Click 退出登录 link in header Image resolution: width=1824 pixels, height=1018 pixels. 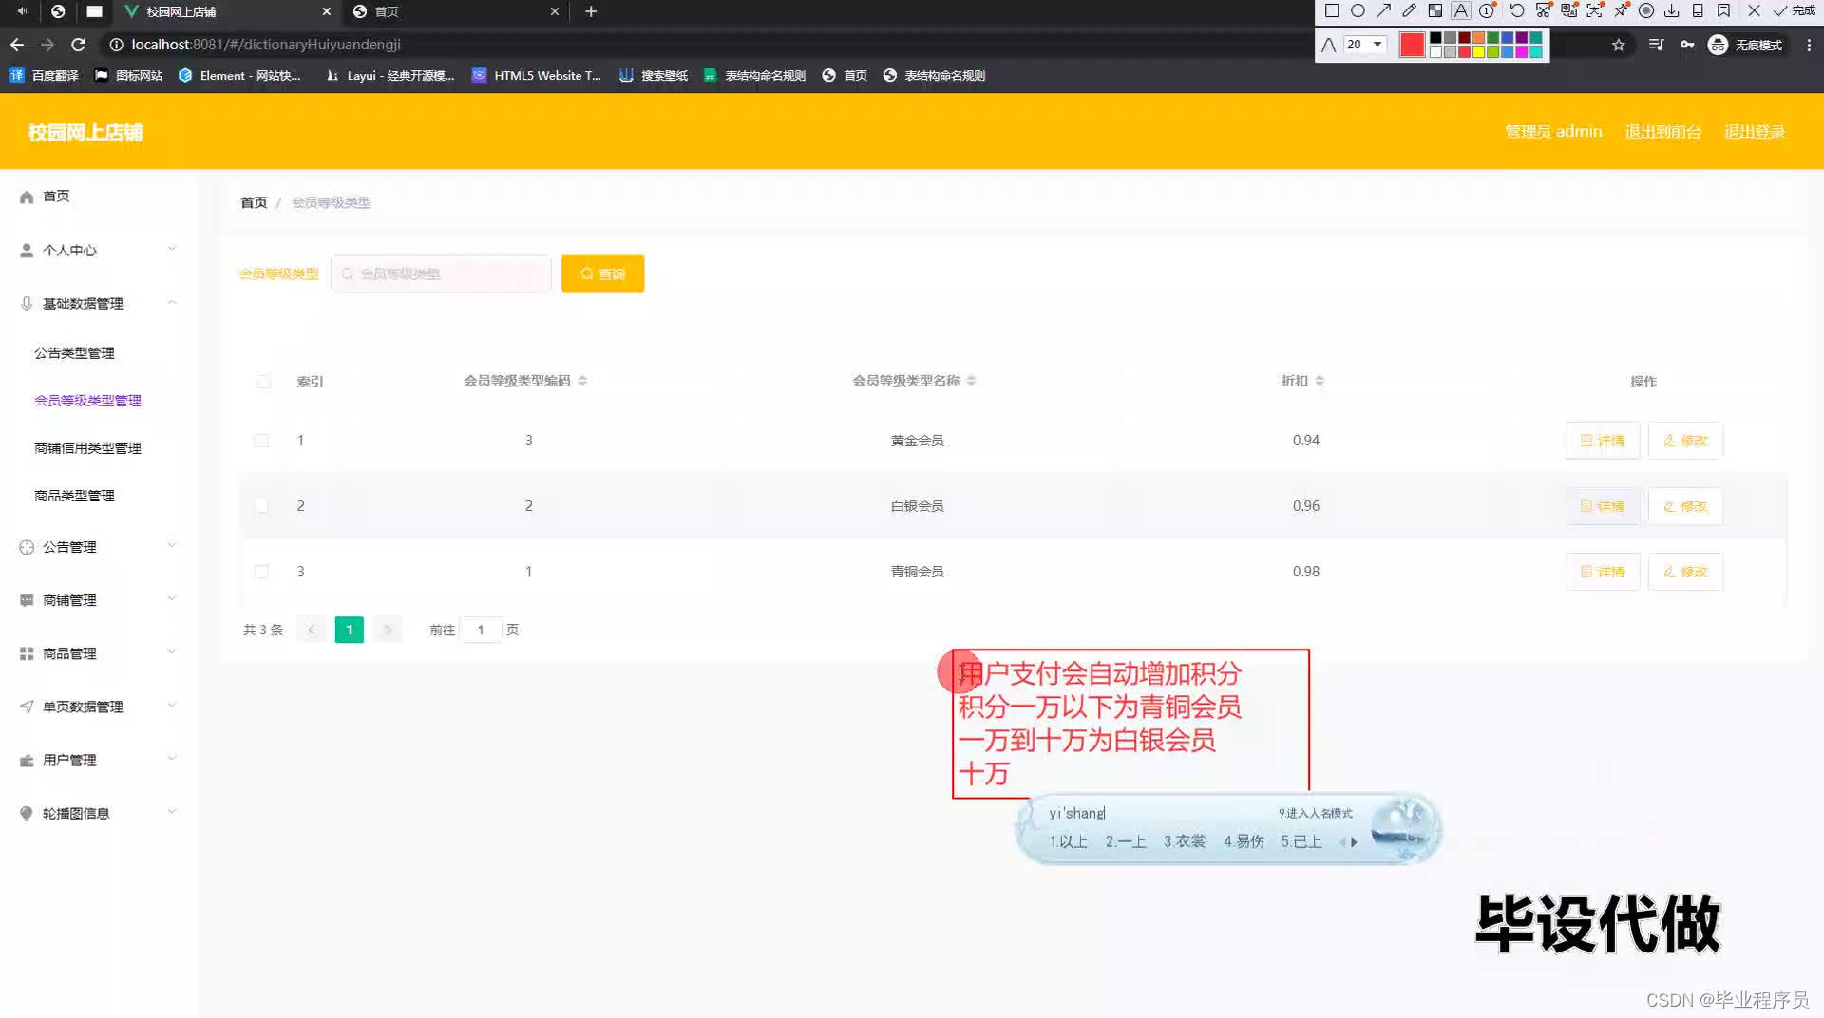click(x=1755, y=131)
